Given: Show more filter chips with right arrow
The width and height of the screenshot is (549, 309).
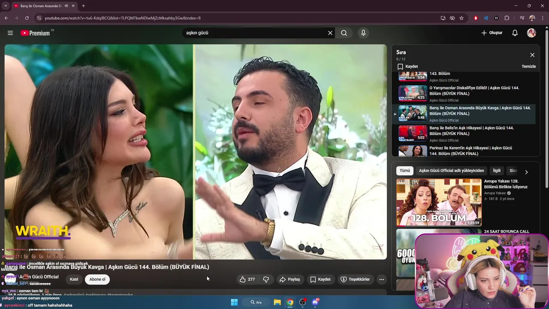Looking at the screenshot, I should pos(526,172).
